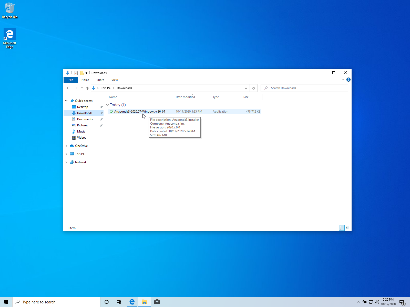Select Desktop in the navigation pane

coord(83,107)
